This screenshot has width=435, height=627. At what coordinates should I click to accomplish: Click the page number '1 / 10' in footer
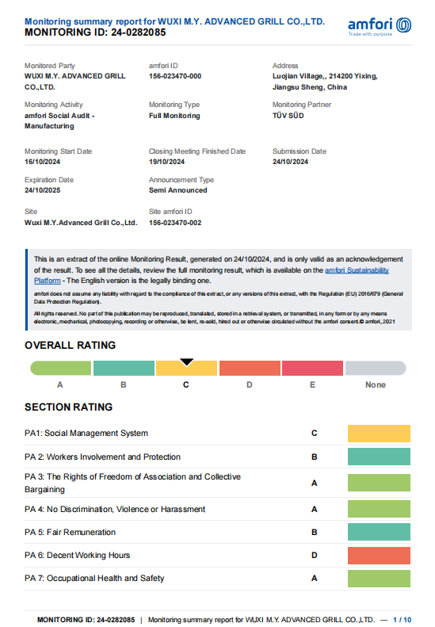tap(403, 620)
